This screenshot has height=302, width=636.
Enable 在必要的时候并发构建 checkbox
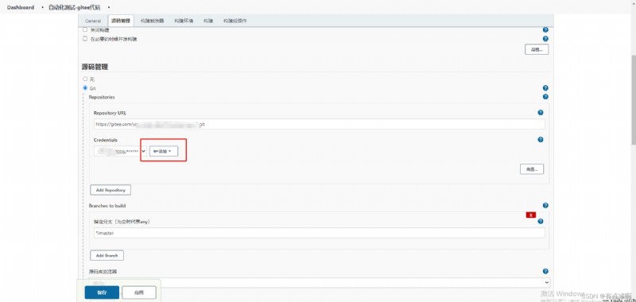(x=85, y=38)
